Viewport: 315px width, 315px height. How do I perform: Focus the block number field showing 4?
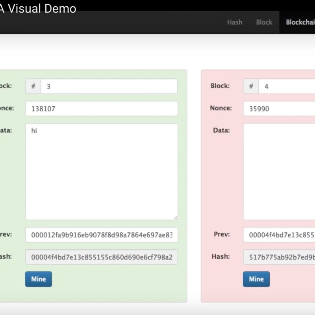[286, 87]
